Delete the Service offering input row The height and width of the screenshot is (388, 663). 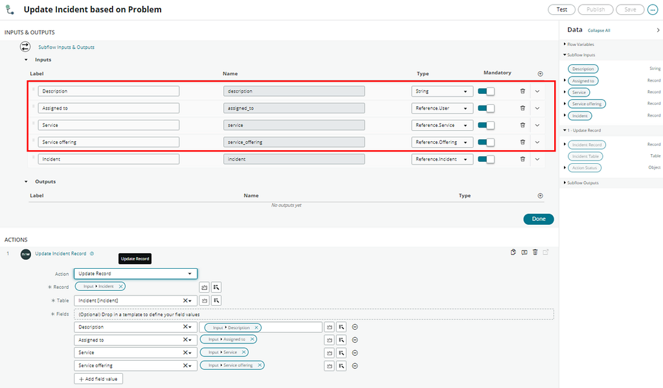[523, 142]
